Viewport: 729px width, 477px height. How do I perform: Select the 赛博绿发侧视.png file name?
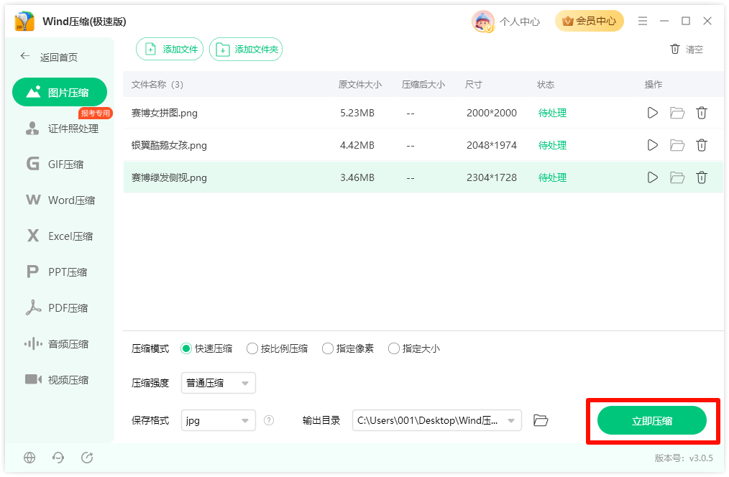[x=169, y=177]
